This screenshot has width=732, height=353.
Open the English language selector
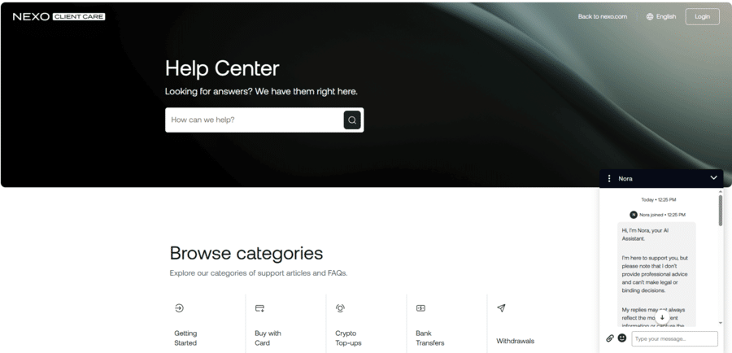point(660,16)
